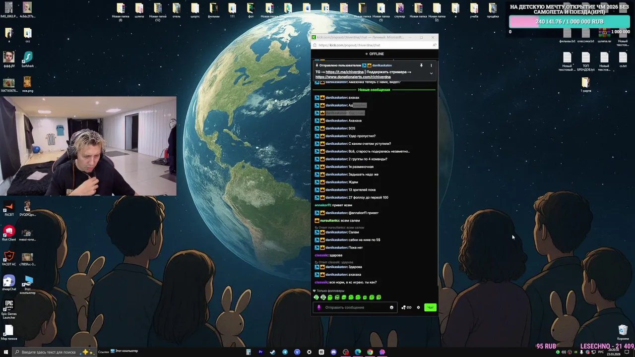Image resolution: width=635 pixels, height=357 pixels.
Task: Click classsik username on здарова message
Action: (x=321, y=255)
